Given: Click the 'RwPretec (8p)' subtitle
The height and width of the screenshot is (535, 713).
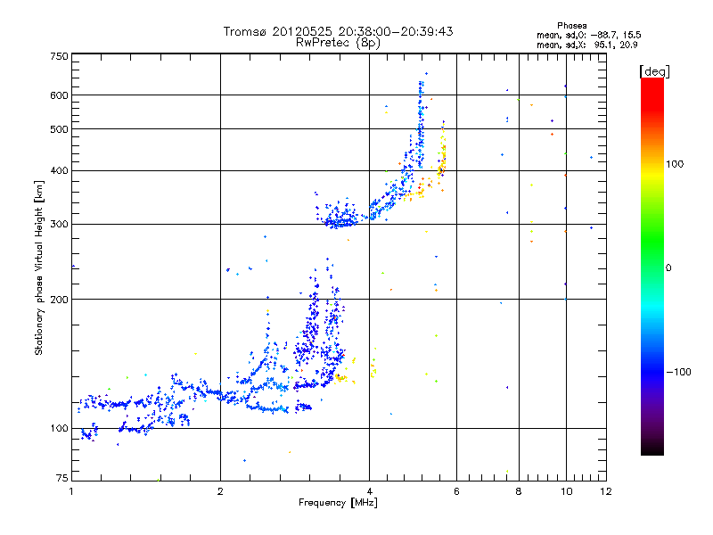Looking at the screenshot, I should pos(338,43).
